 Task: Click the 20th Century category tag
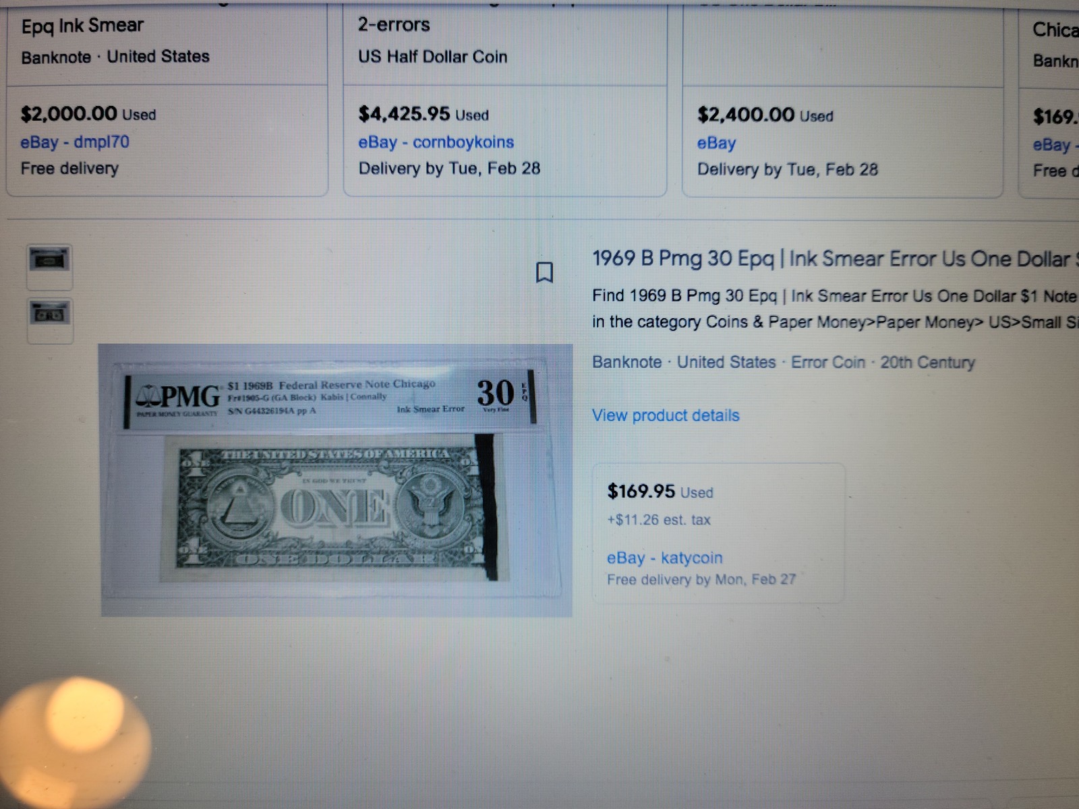927,363
